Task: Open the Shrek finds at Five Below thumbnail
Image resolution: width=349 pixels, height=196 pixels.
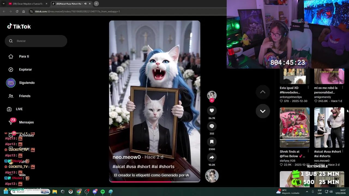Action: (x=294, y=127)
